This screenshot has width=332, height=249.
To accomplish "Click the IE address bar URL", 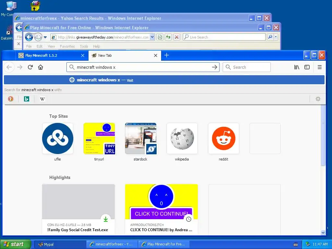I will [x=103, y=37].
